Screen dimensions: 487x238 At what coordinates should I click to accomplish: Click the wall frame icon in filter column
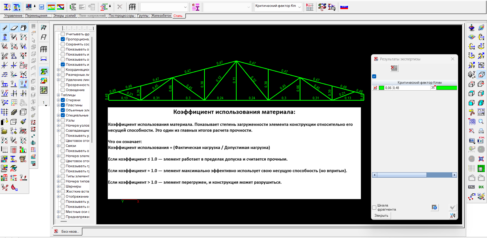pyautogui.click(x=44, y=49)
